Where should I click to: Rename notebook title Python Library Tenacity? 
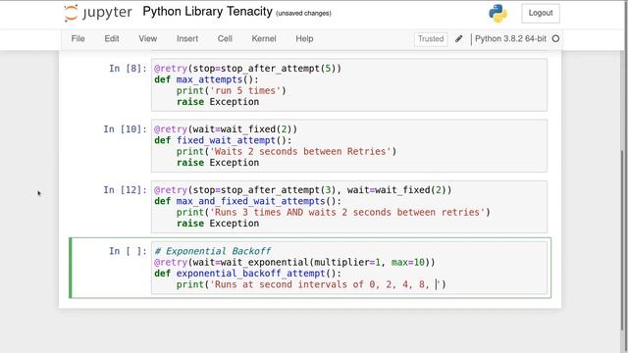(x=207, y=12)
